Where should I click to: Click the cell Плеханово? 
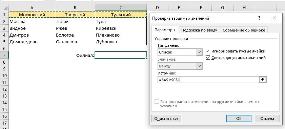point(121,35)
